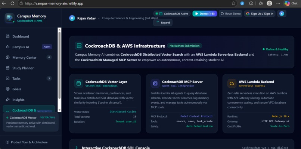Click the Online & Healthy status indicator
The image size is (301, 149).
tap(276, 49)
